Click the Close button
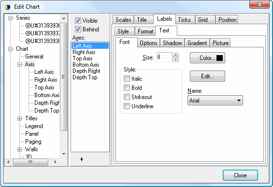Image resolution: width=273 pixels, height=187 pixels. point(240,175)
